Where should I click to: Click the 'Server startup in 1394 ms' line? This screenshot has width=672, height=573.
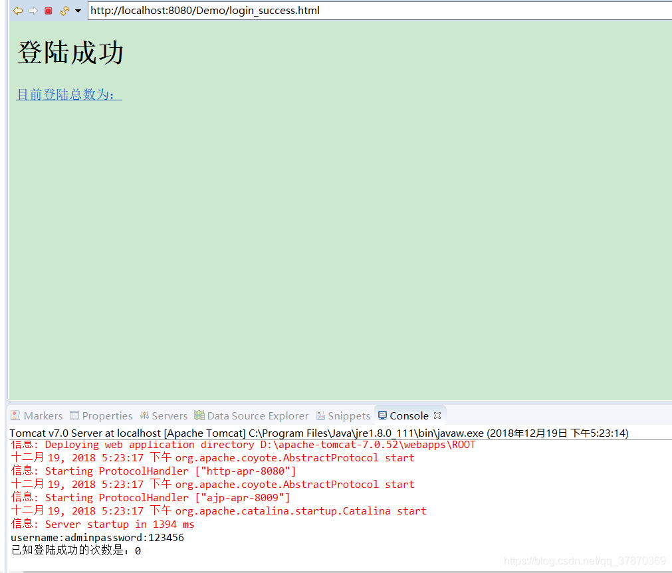click(x=102, y=524)
